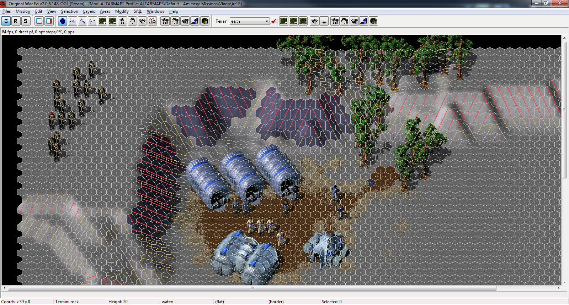Select the move selection tool
The height and width of the screenshot is (305, 569).
point(73,21)
